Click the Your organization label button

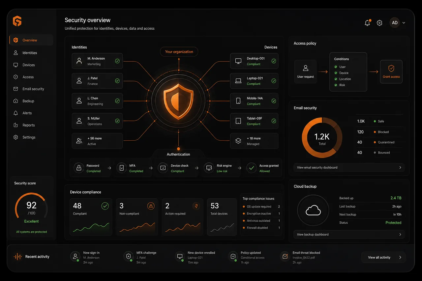click(179, 52)
